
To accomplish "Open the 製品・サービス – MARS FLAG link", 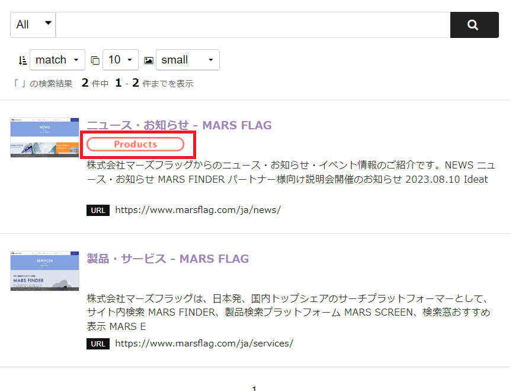I will tap(168, 259).
